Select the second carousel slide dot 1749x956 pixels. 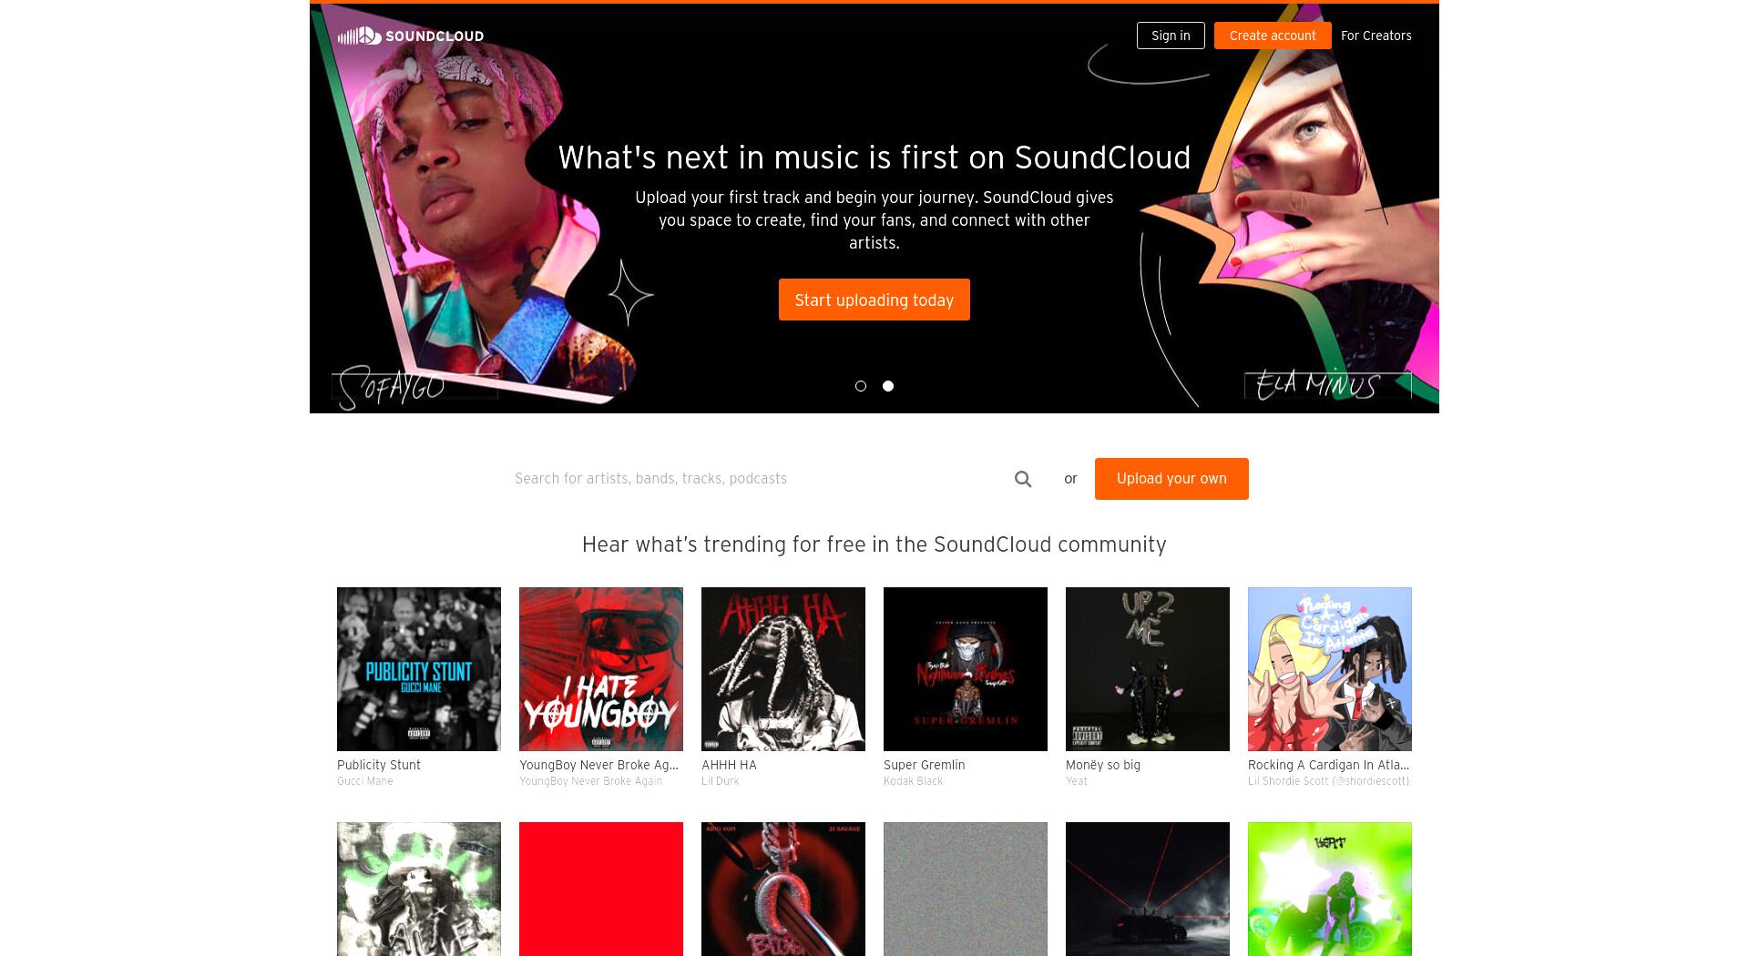[888, 386]
